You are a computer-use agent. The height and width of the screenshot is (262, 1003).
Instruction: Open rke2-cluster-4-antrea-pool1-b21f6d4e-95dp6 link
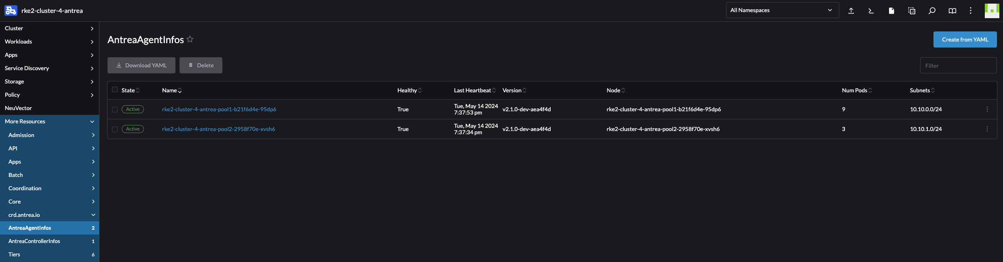point(219,109)
